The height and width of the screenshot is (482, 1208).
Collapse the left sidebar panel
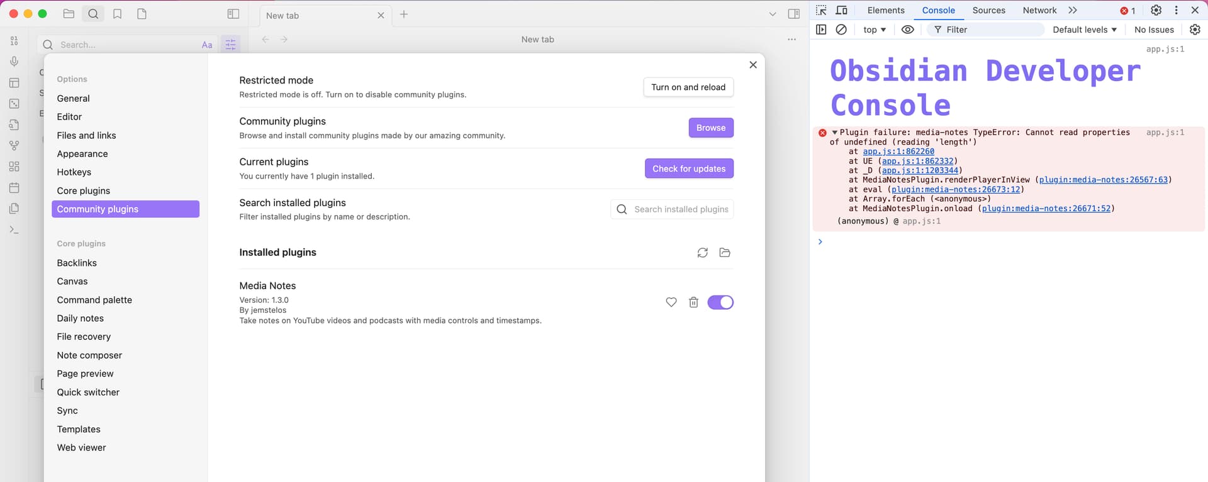(x=233, y=14)
